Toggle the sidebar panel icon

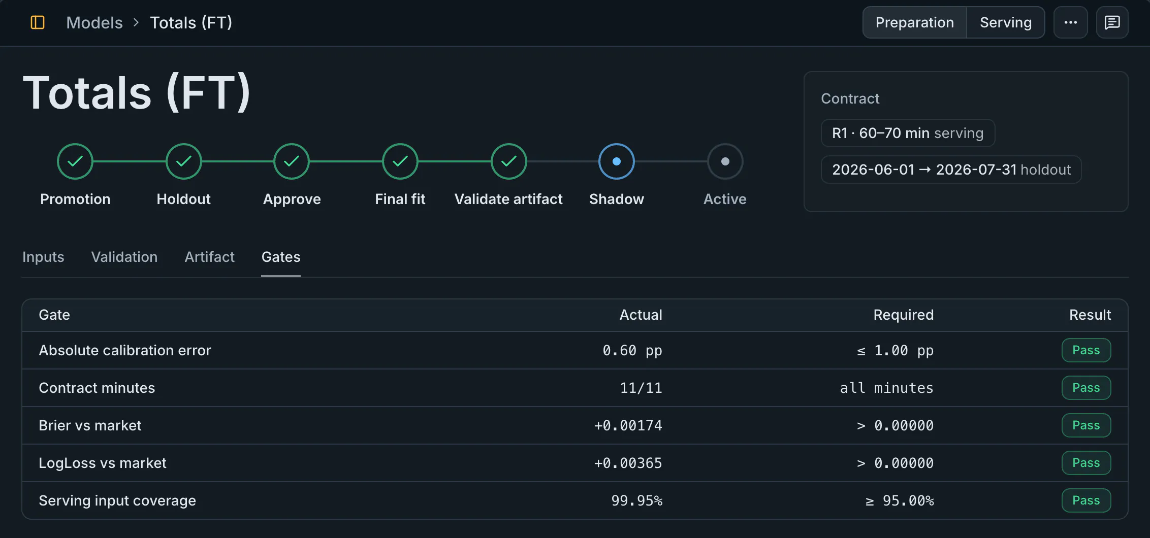click(38, 22)
